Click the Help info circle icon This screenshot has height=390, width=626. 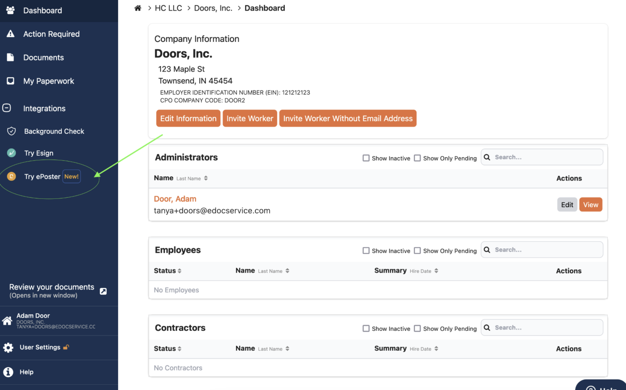[8, 372]
